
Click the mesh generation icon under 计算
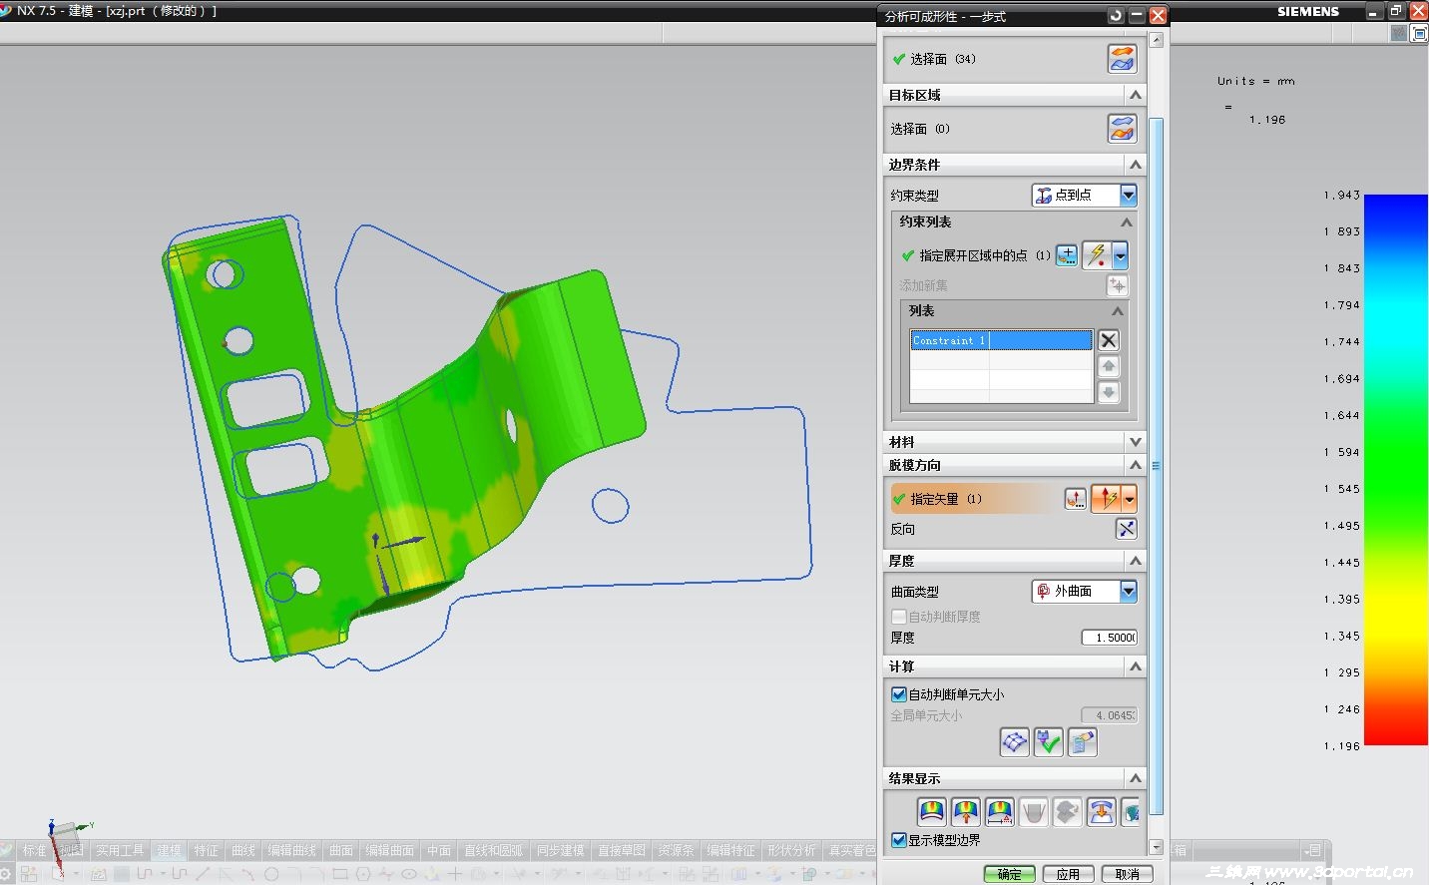[1014, 742]
